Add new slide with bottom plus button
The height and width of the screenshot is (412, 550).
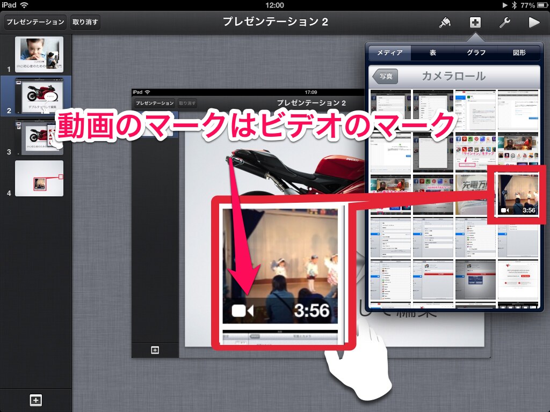(x=35, y=400)
